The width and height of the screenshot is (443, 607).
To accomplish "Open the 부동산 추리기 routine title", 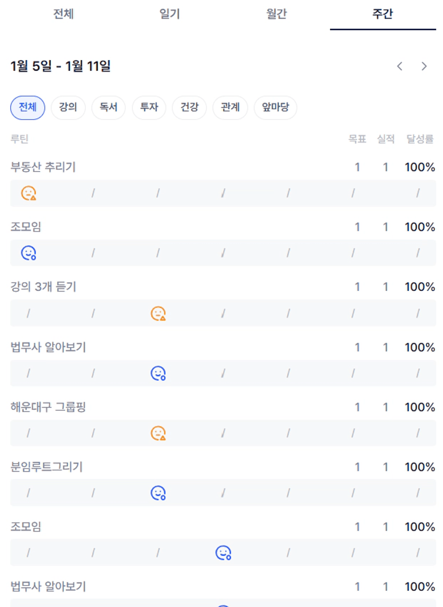I will pyautogui.click(x=43, y=167).
